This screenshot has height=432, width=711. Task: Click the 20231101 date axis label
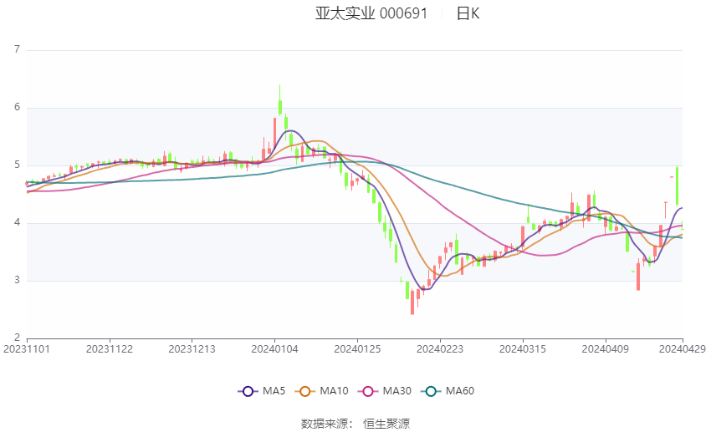coord(27,349)
